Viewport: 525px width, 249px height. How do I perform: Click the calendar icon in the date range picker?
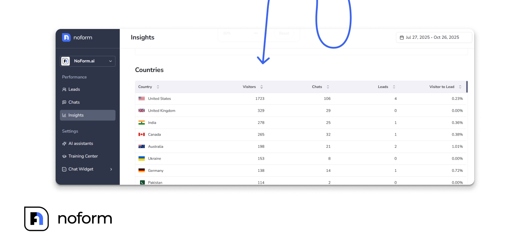coord(402,37)
